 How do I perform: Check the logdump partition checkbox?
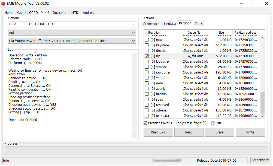(147, 62)
